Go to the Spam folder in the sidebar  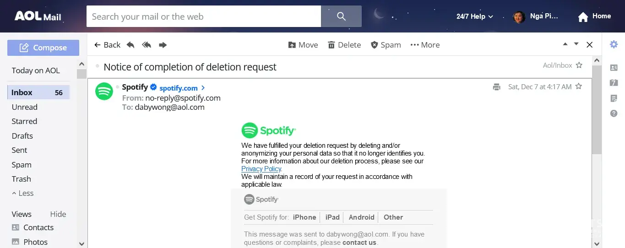tap(22, 165)
